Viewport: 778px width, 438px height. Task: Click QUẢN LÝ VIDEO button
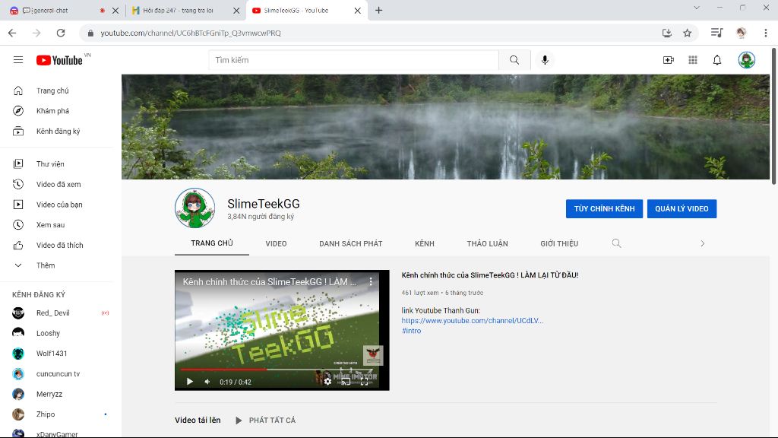(x=682, y=208)
